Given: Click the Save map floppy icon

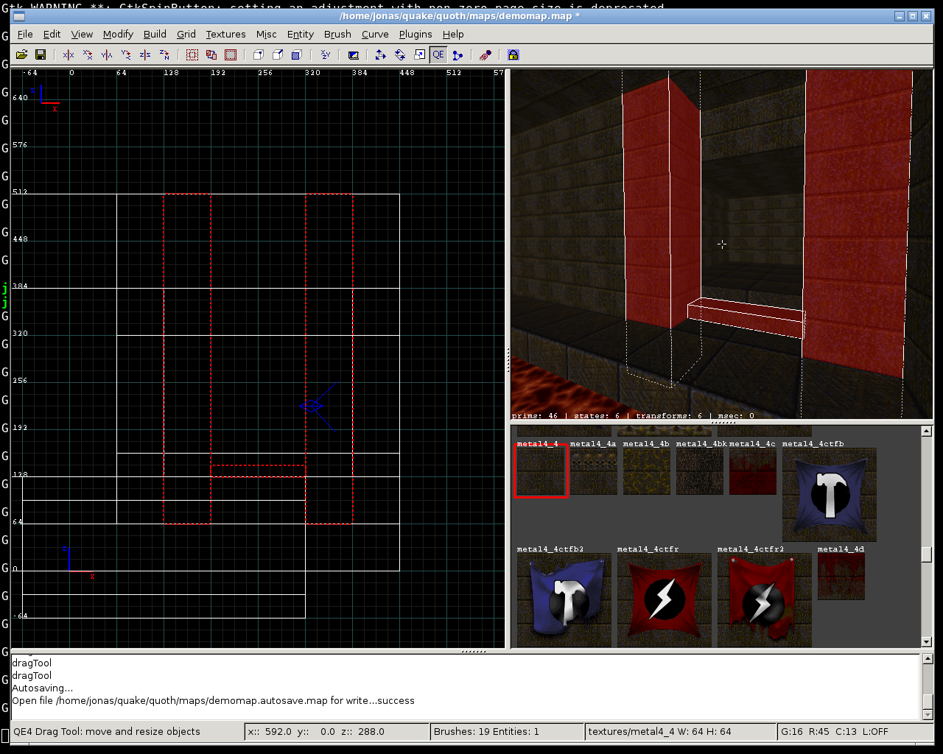Looking at the screenshot, I should click(x=41, y=54).
